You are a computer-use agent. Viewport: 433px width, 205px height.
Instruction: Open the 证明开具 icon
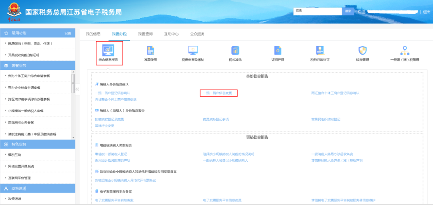pos(277,50)
